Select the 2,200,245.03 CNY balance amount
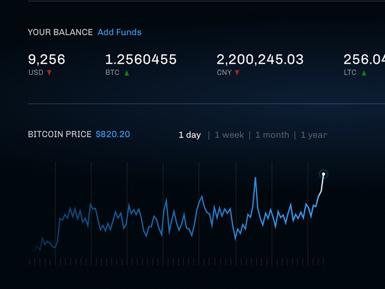The image size is (385, 289). [260, 60]
